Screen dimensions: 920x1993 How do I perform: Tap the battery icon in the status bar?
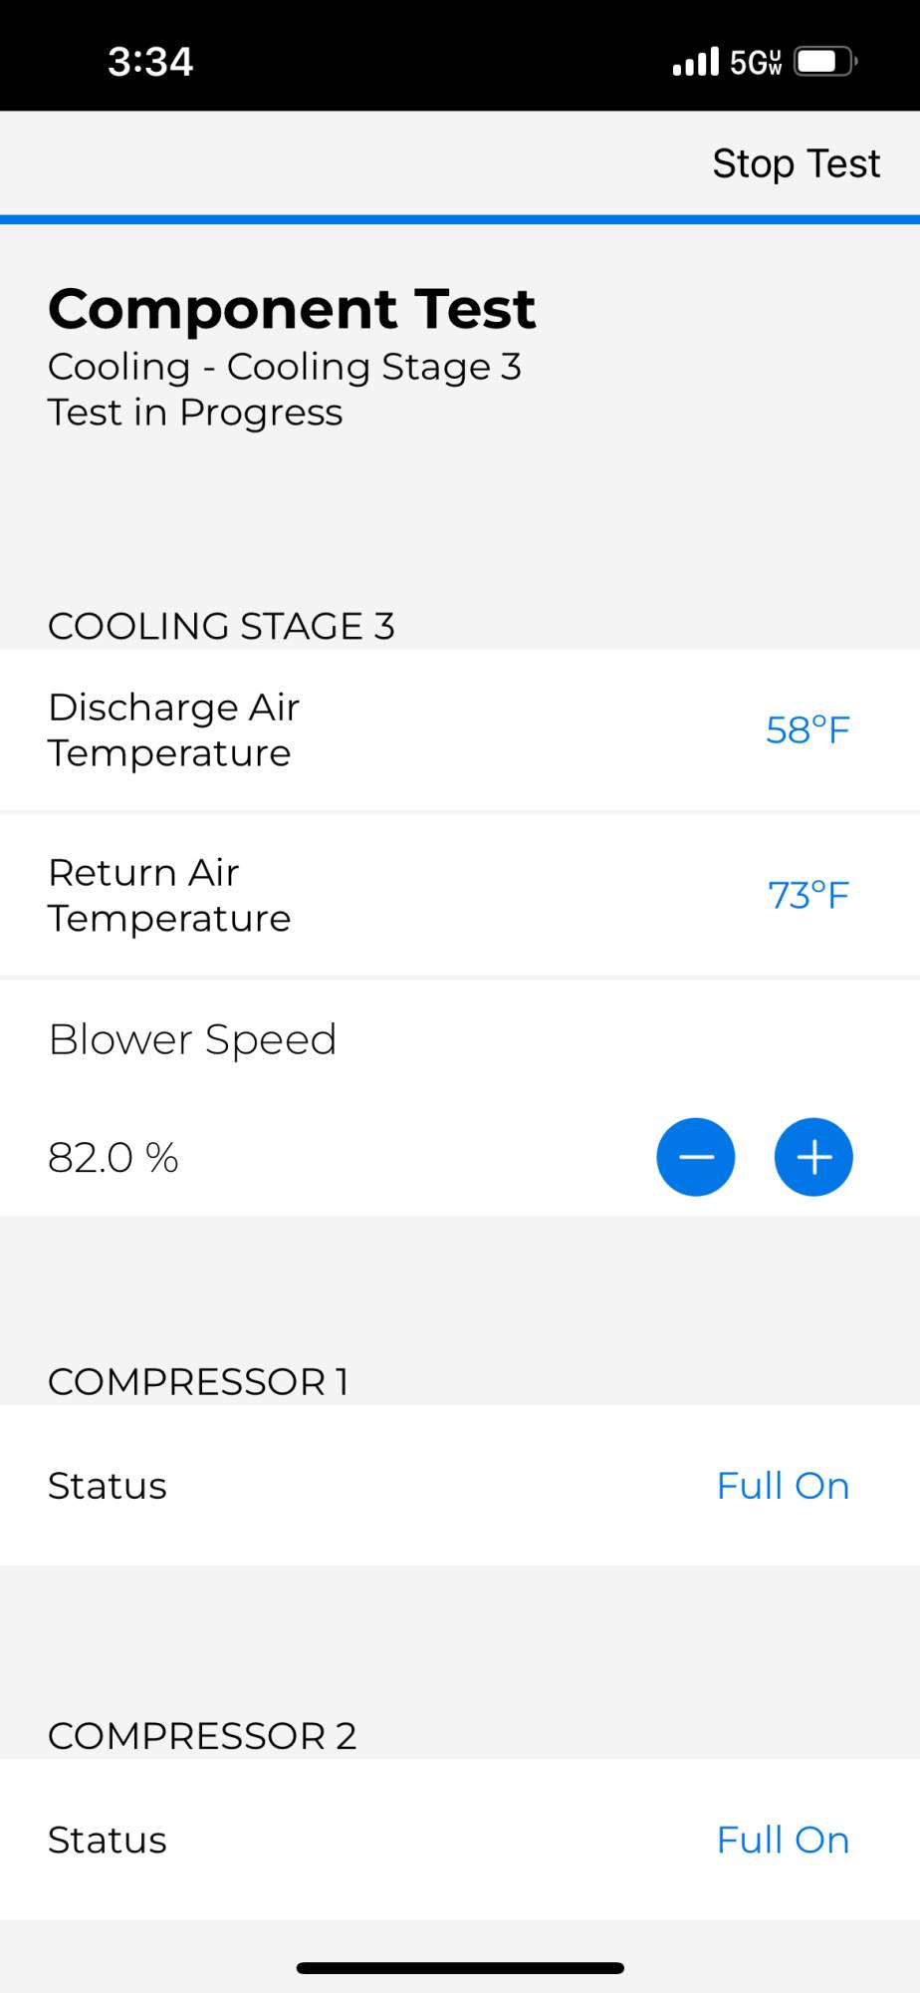click(826, 62)
